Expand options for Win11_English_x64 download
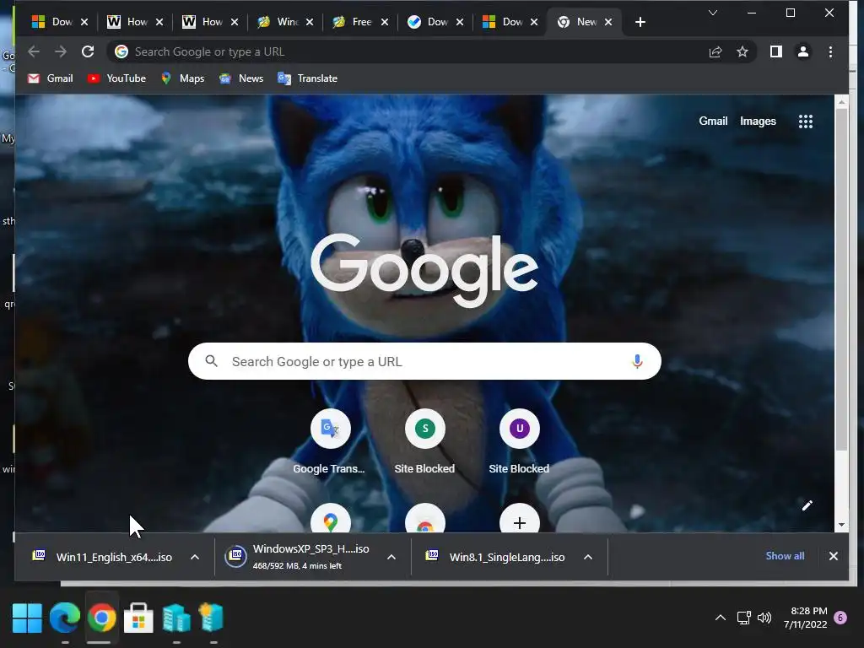 pos(195,557)
